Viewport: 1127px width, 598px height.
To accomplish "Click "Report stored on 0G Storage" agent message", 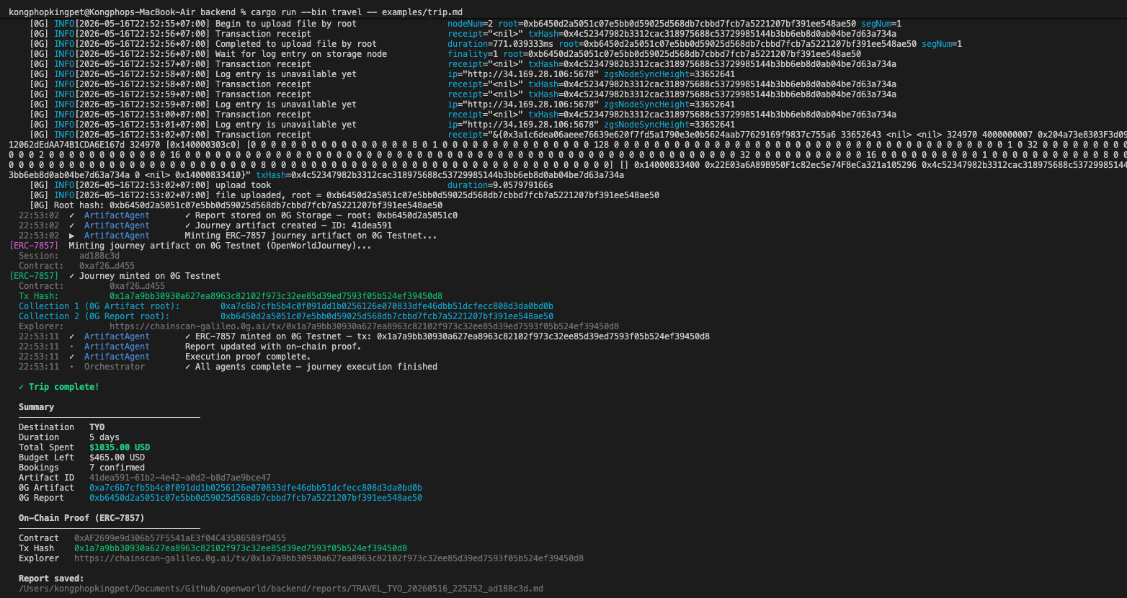I will point(321,215).
